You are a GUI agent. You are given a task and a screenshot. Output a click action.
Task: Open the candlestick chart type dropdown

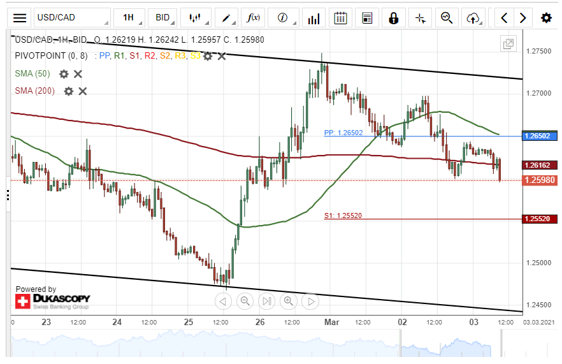click(196, 18)
